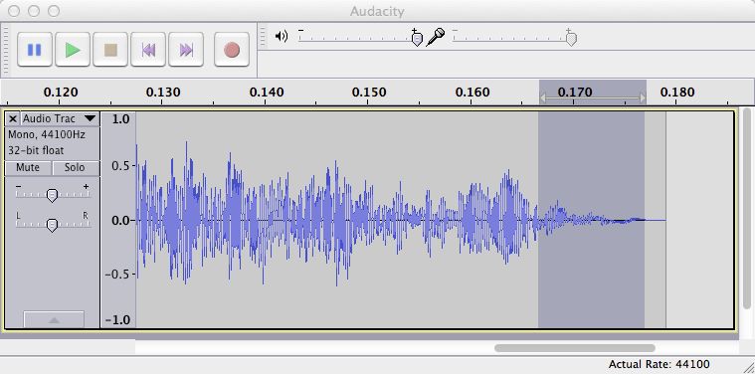Collapse the track with the bottom triangle button

[54, 319]
